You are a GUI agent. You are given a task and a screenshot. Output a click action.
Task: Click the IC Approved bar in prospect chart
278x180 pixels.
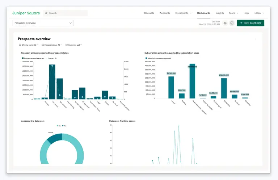[82, 93]
